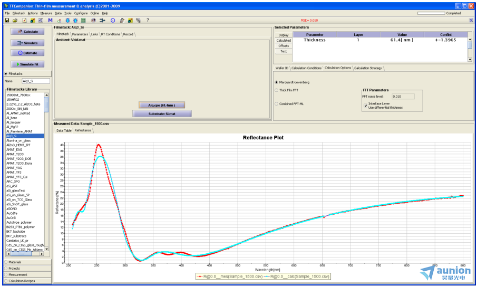Select the Calculation Recipes panel radio button

coord(6,281)
